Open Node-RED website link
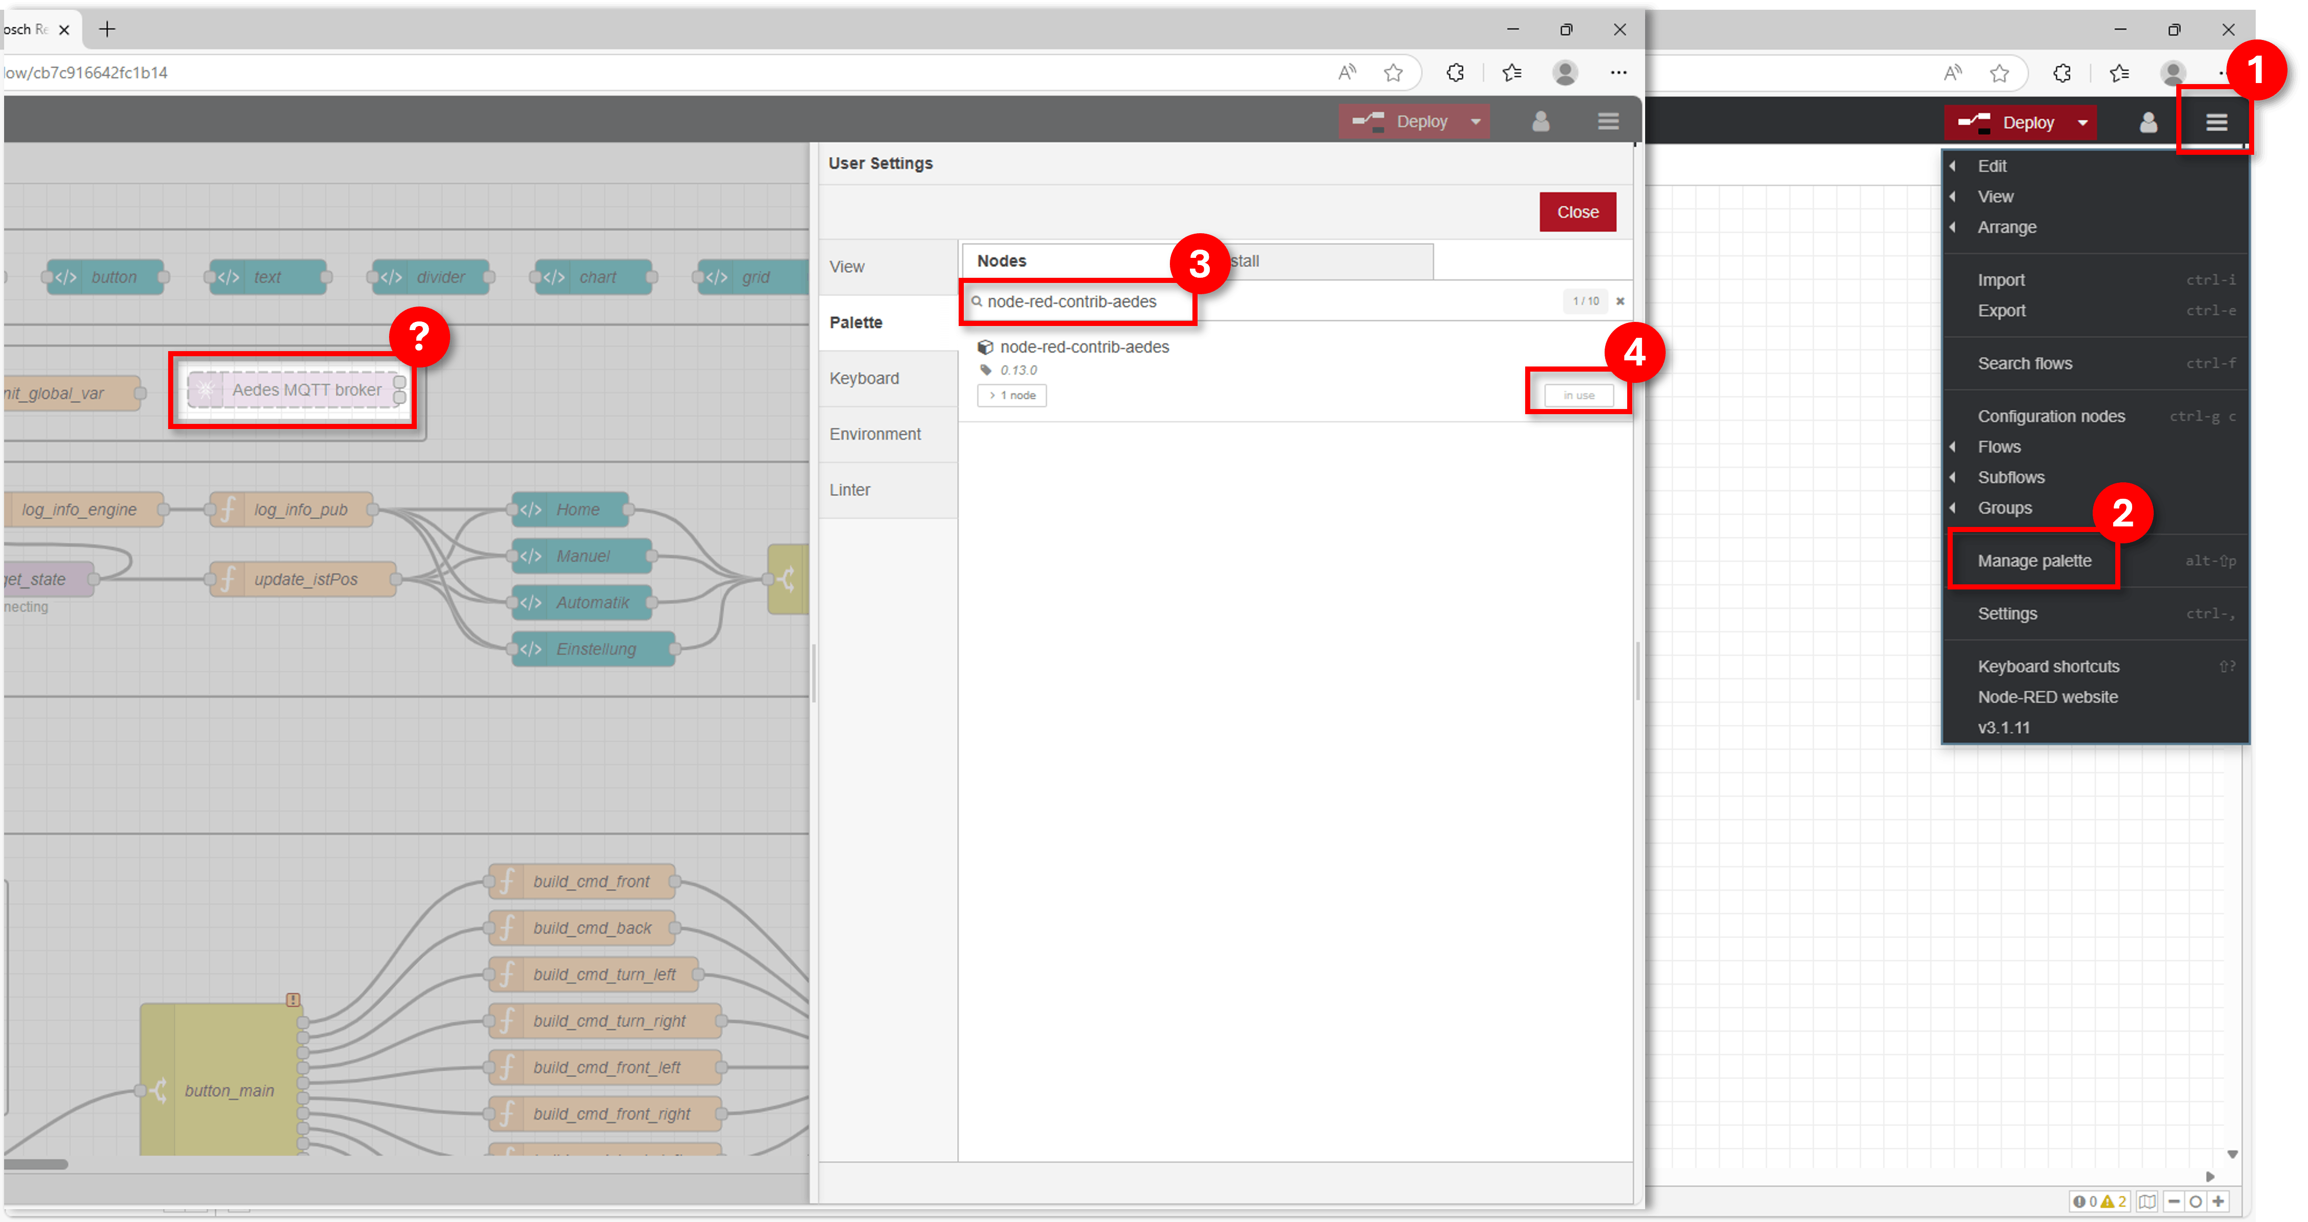Image resolution: width=2308 pixels, height=1222 pixels. (2095, 696)
